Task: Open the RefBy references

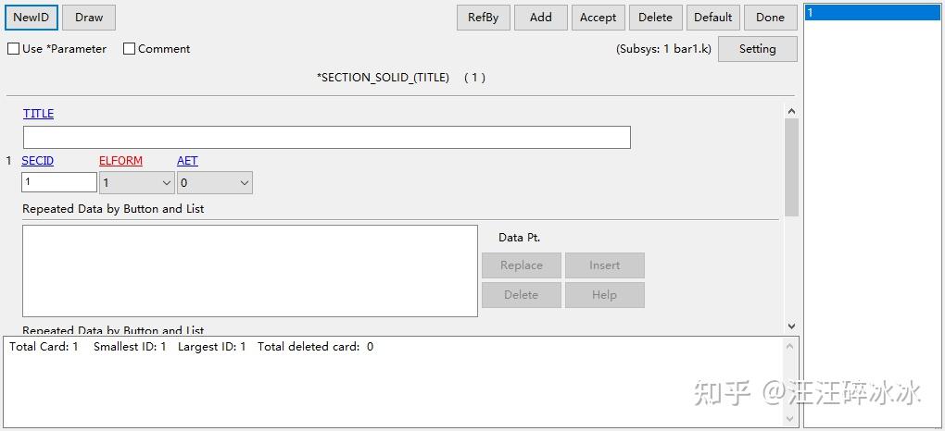Action: tap(483, 18)
